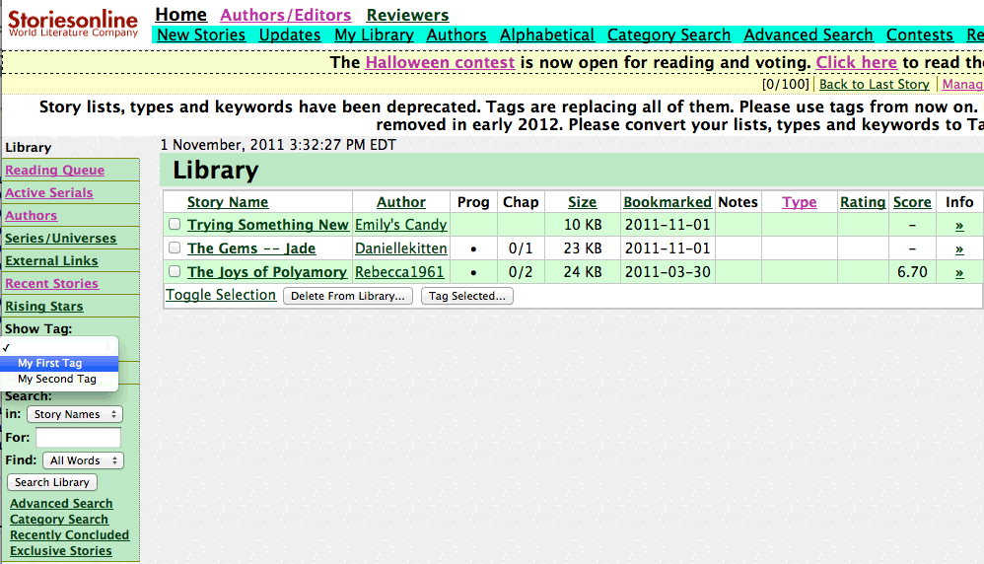
Task: Open story Trying Something New
Action: 268,225
